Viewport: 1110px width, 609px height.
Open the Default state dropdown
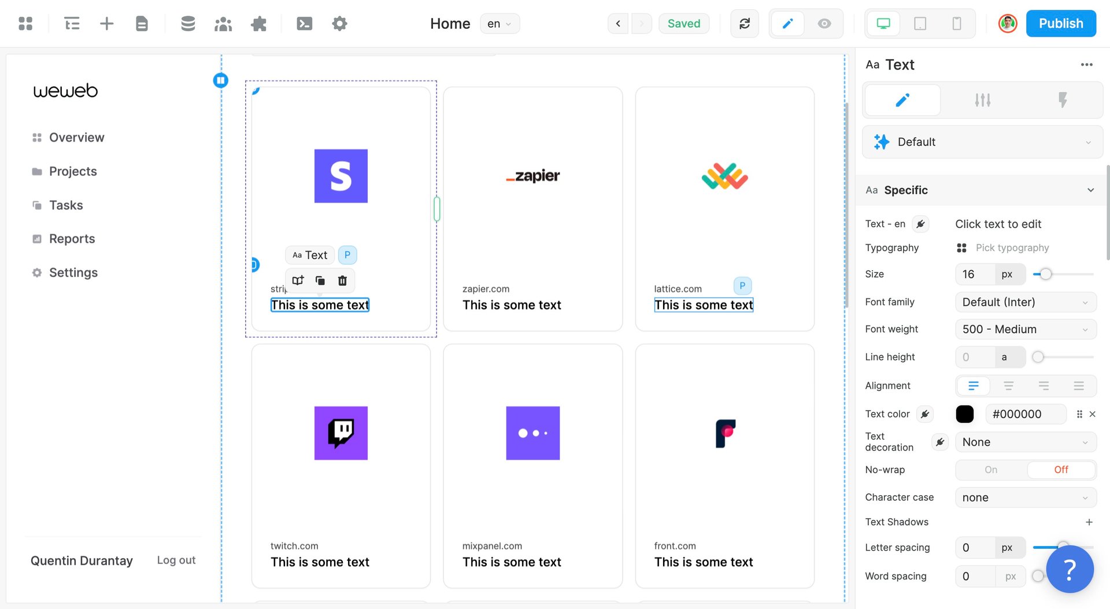(x=982, y=142)
